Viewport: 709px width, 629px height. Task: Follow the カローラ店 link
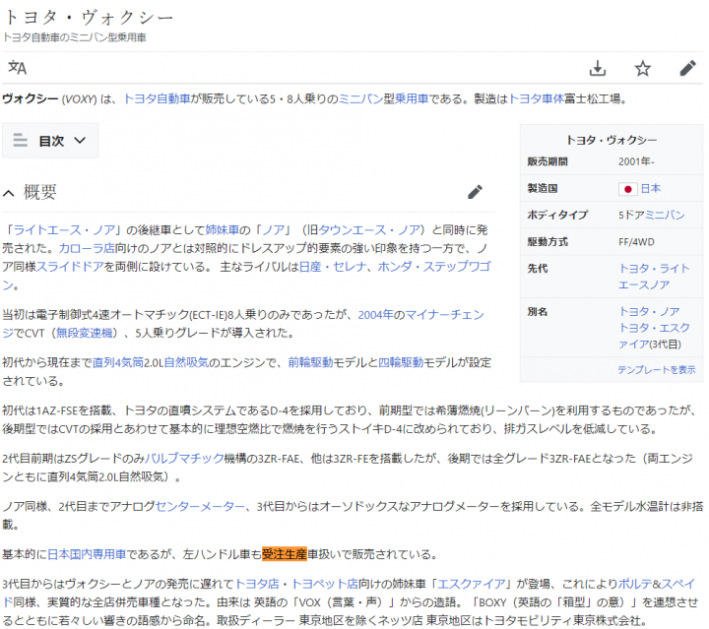[87, 248]
